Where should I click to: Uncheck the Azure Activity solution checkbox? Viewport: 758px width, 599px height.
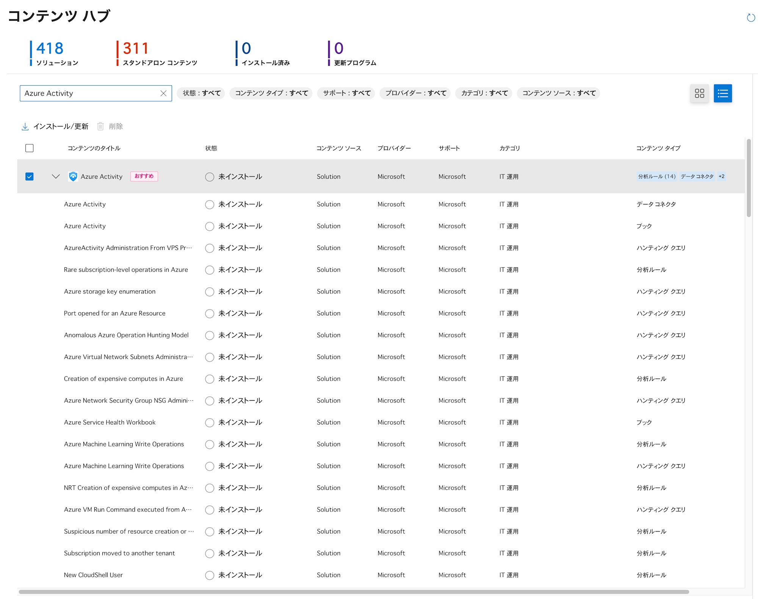coord(30,176)
